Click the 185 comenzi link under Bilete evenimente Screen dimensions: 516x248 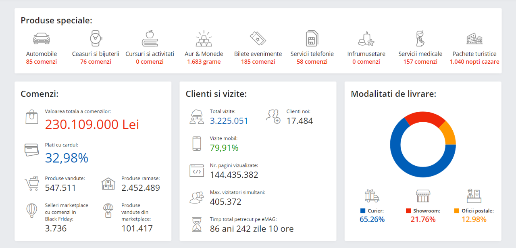258,62
